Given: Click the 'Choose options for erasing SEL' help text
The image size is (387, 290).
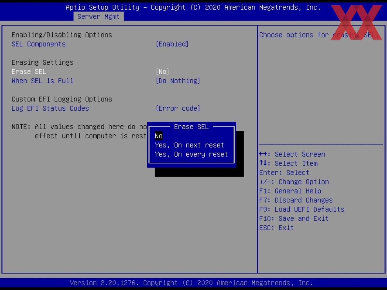Looking at the screenshot, I should point(319,35).
